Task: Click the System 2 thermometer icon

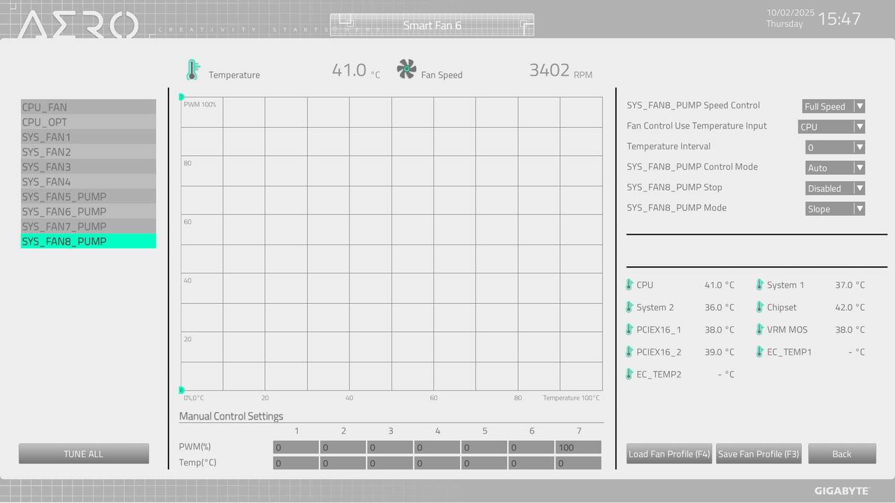Action: point(629,307)
